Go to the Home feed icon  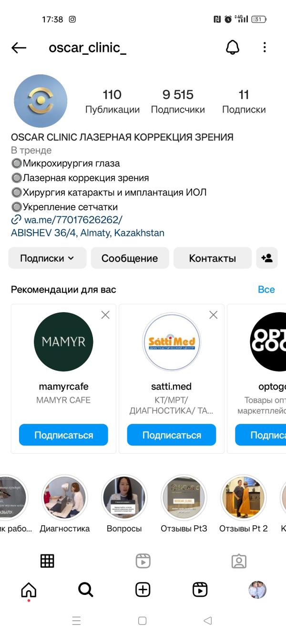pos(29,590)
